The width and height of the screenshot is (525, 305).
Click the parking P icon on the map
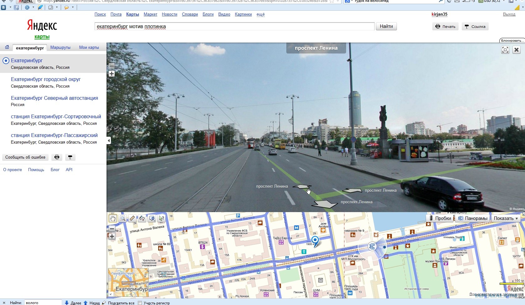(x=238, y=216)
